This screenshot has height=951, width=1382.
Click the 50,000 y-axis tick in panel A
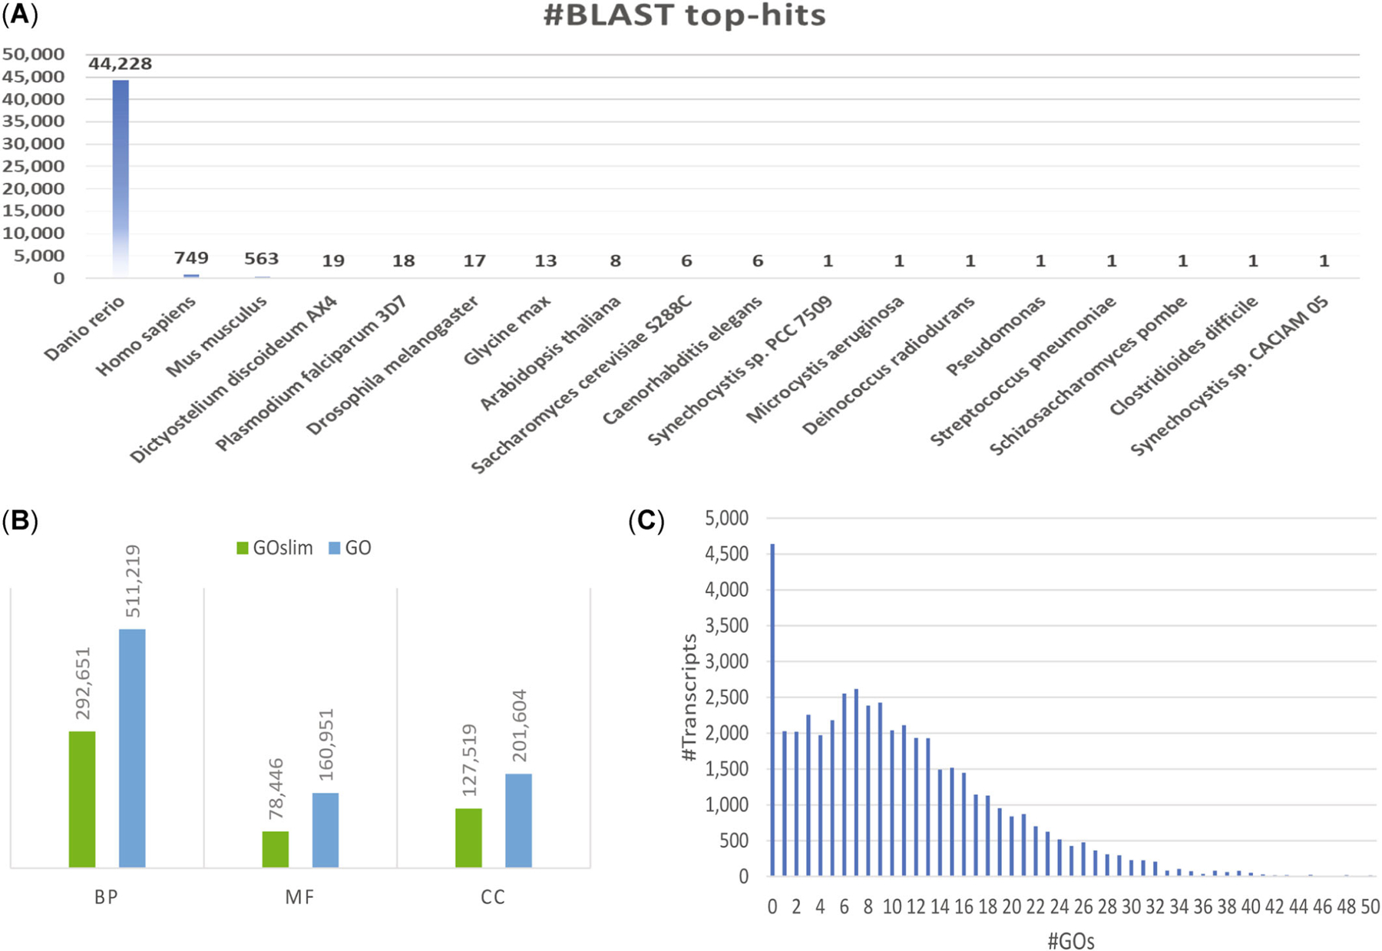34,54
